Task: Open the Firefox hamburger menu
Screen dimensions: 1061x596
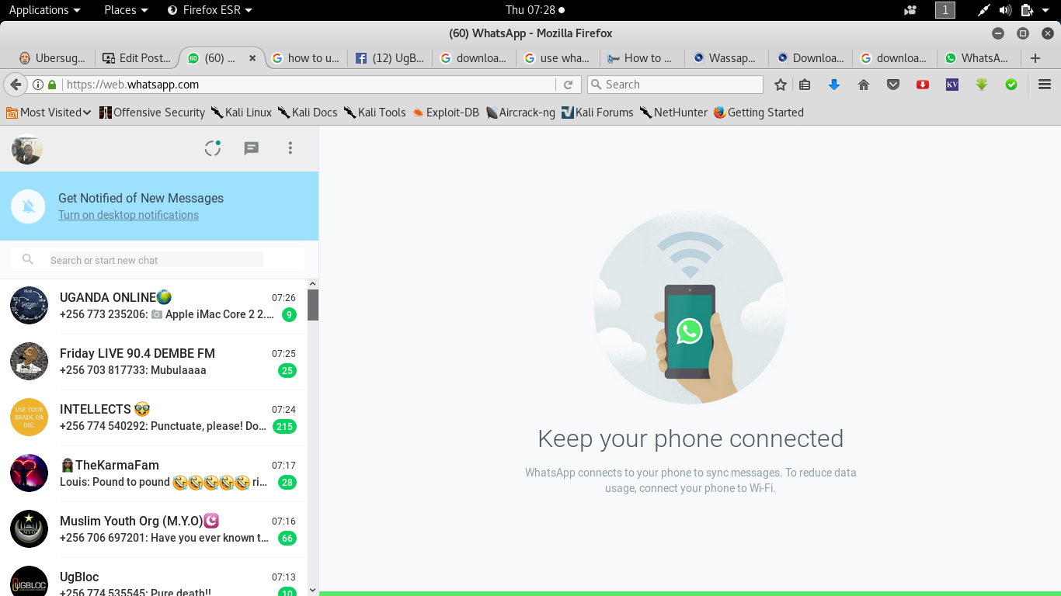Action: (1045, 85)
